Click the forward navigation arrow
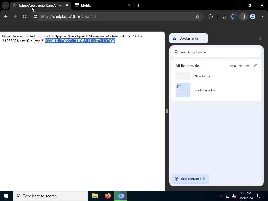This screenshot has height=201, width=268. pyautogui.click(x=15, y=16)
